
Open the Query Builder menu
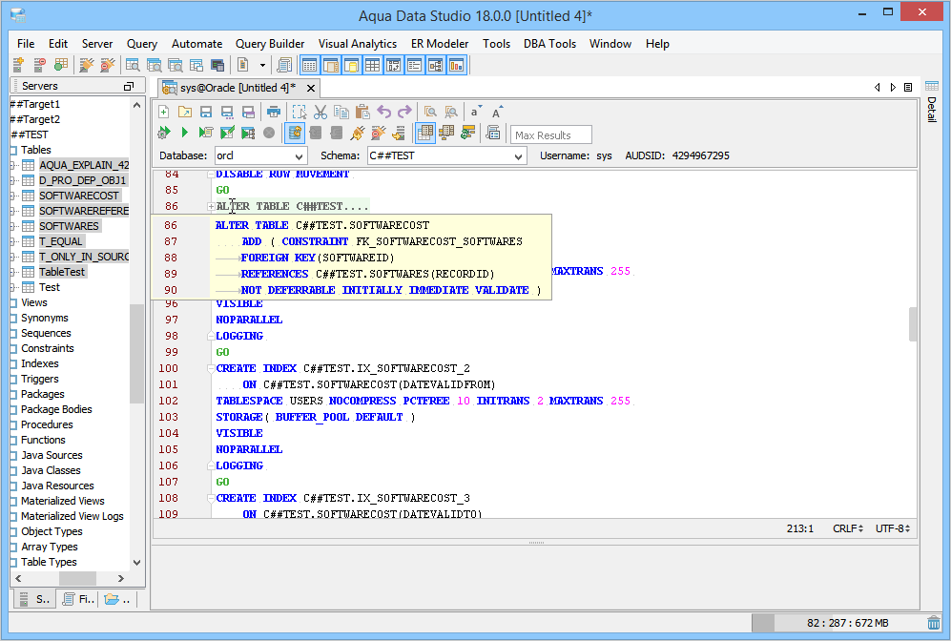pyautogui.click(x=270, y=44)
